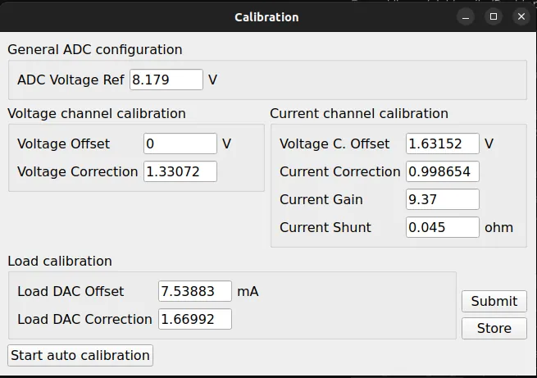Click the 'Calibration' window title
Image resolution: width=537 pixels, height=378 pixels.
(x=266, y=17)
